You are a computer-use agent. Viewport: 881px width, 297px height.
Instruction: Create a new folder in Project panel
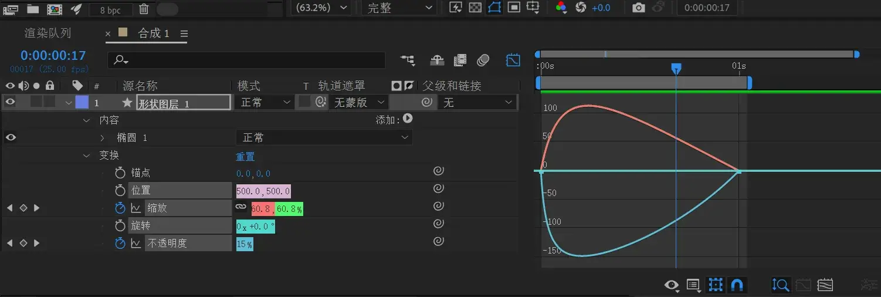33,9
